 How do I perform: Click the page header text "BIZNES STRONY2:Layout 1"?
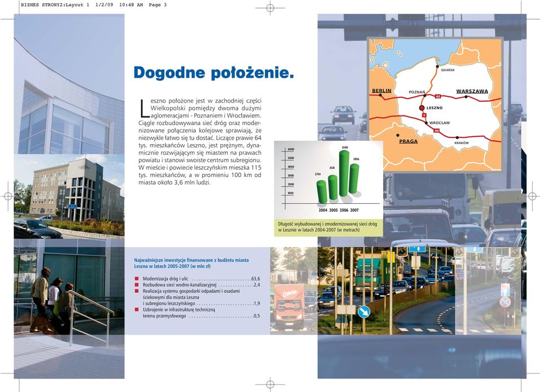55,5
